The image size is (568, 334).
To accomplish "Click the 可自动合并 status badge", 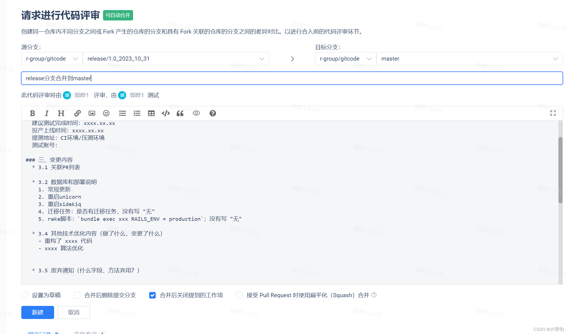I will 118,15.
